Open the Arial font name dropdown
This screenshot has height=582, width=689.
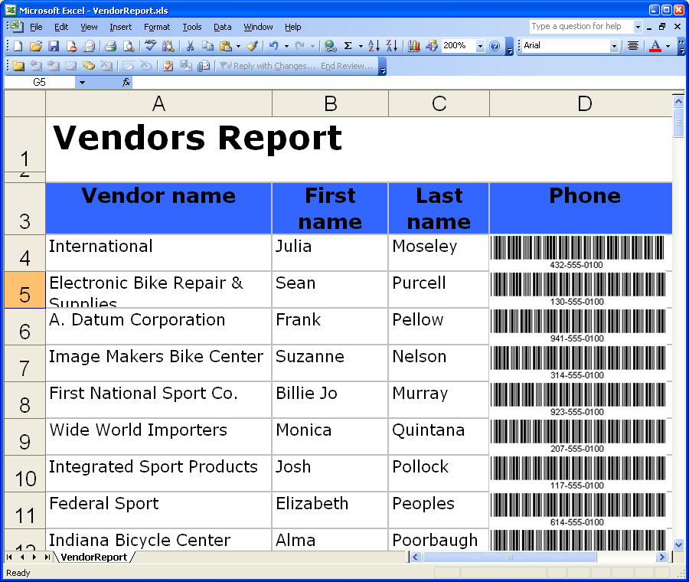point(614,46)
